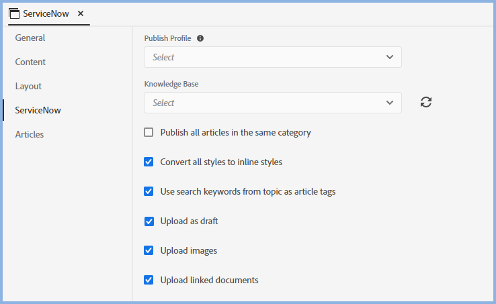
Task: Uncheck the Upload as draft checkbox
Action: 149,221
